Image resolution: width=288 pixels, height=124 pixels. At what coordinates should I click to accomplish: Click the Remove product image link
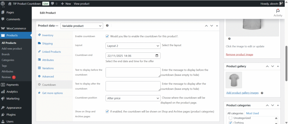[239, 54]
